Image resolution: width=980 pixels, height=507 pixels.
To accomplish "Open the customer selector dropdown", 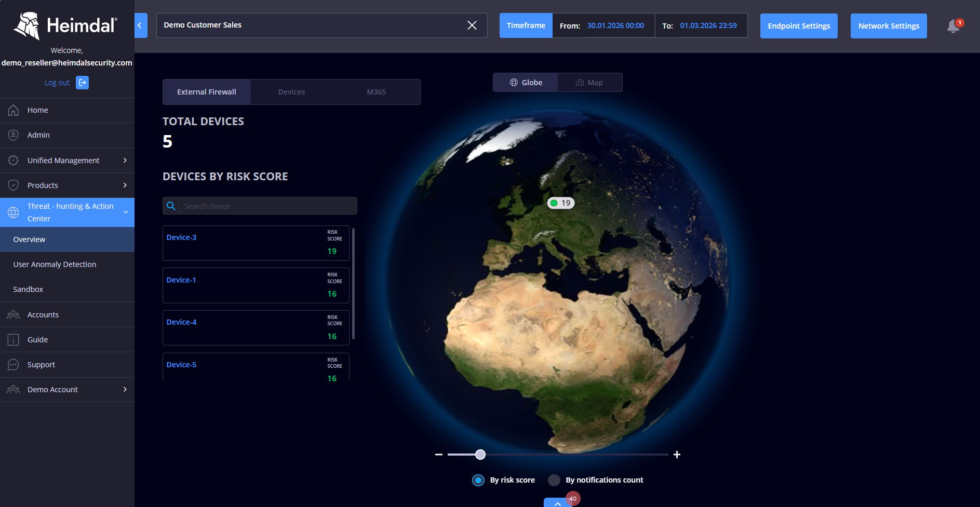I will tap(322, 25).
